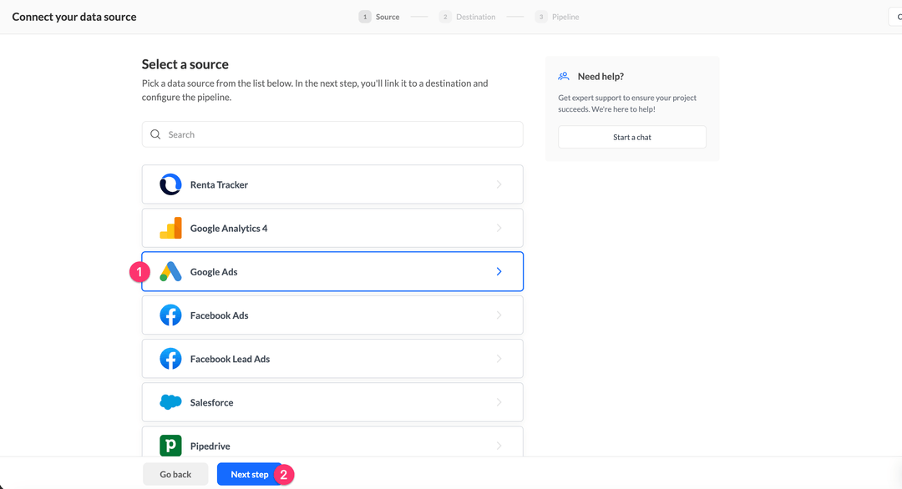Click the Facebook Ads icon
902x489 pixels.
point(170,315)
